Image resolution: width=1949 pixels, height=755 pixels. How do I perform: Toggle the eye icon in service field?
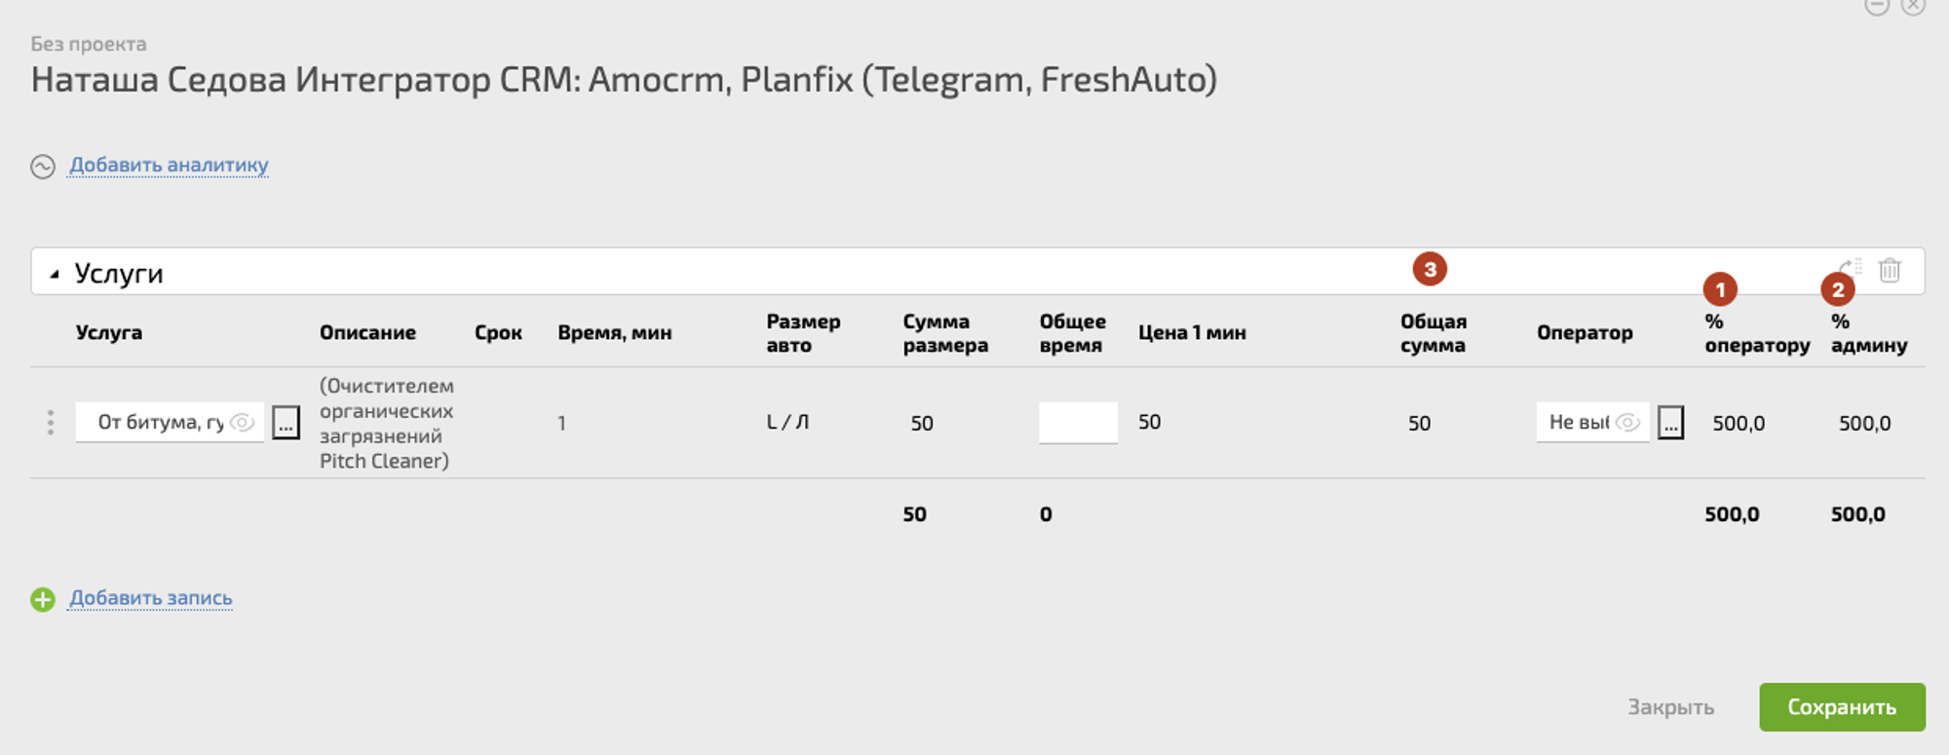243,423
